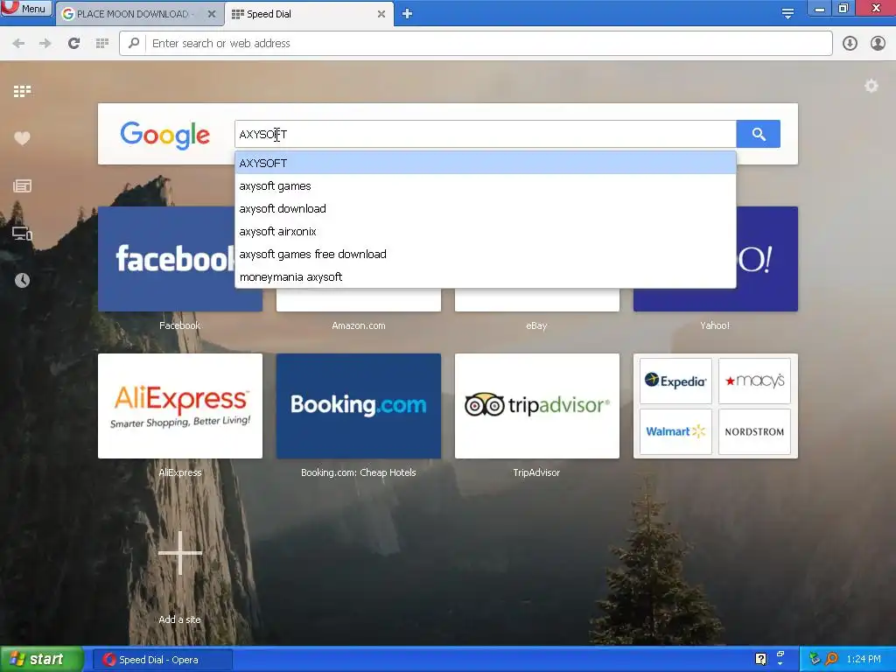
Task: Open the Opera Menu button
Action: point(26,8)
